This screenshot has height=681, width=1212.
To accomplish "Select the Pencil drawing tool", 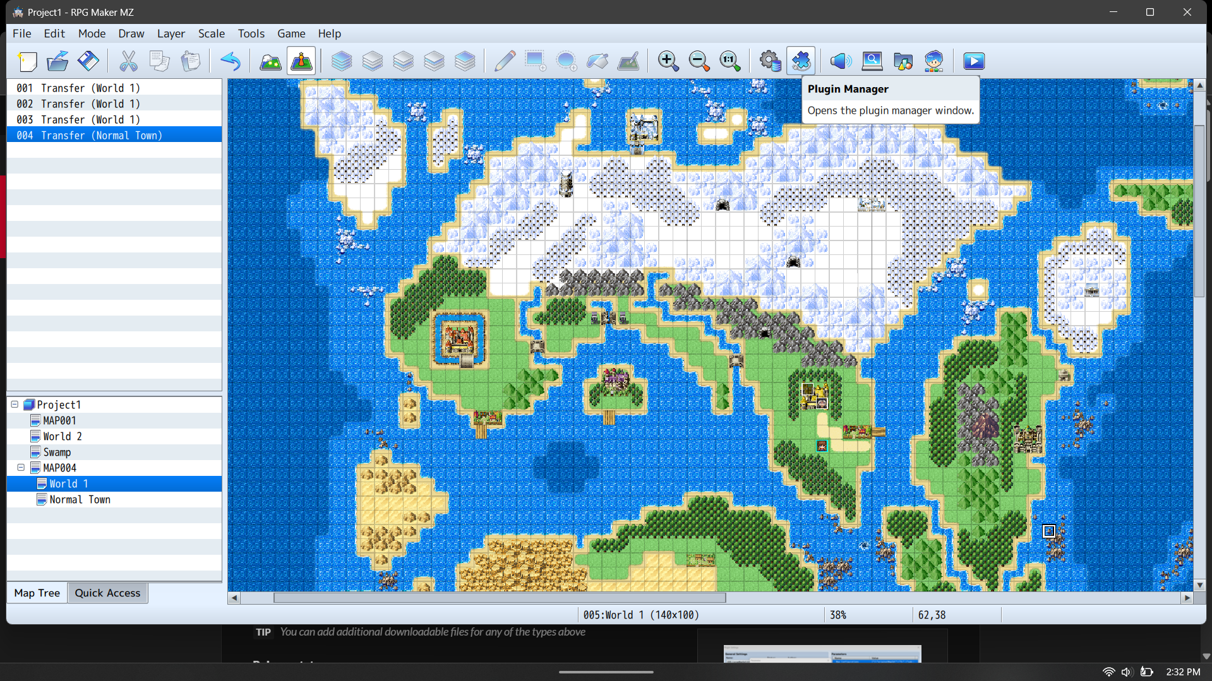I will (505, 61).
